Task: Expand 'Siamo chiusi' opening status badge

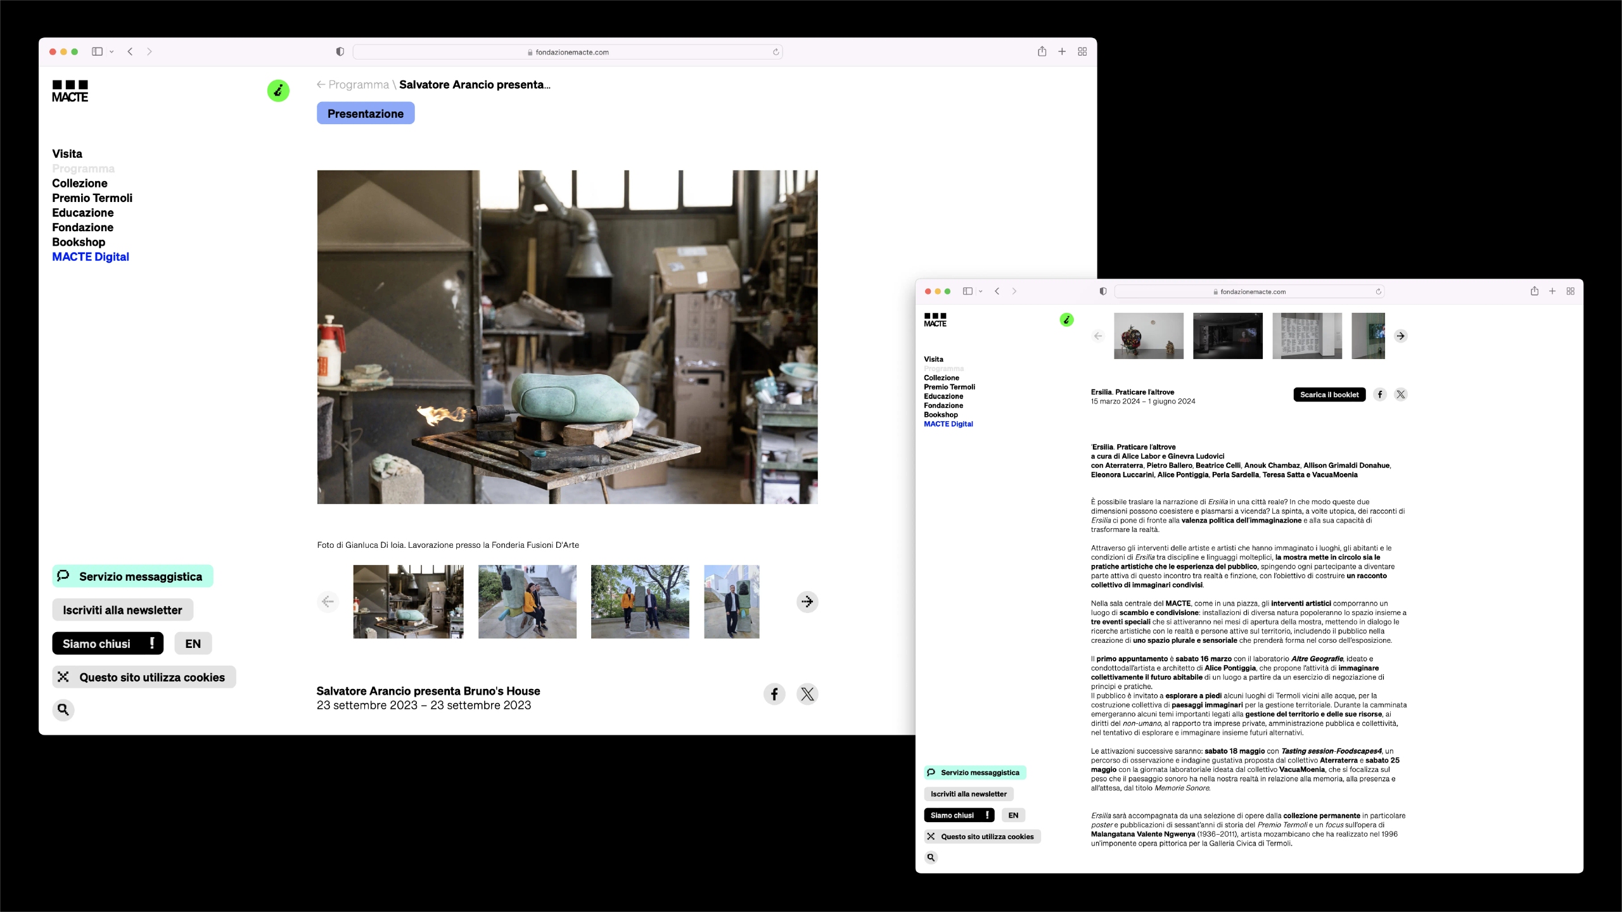Action: coord(108,643)
